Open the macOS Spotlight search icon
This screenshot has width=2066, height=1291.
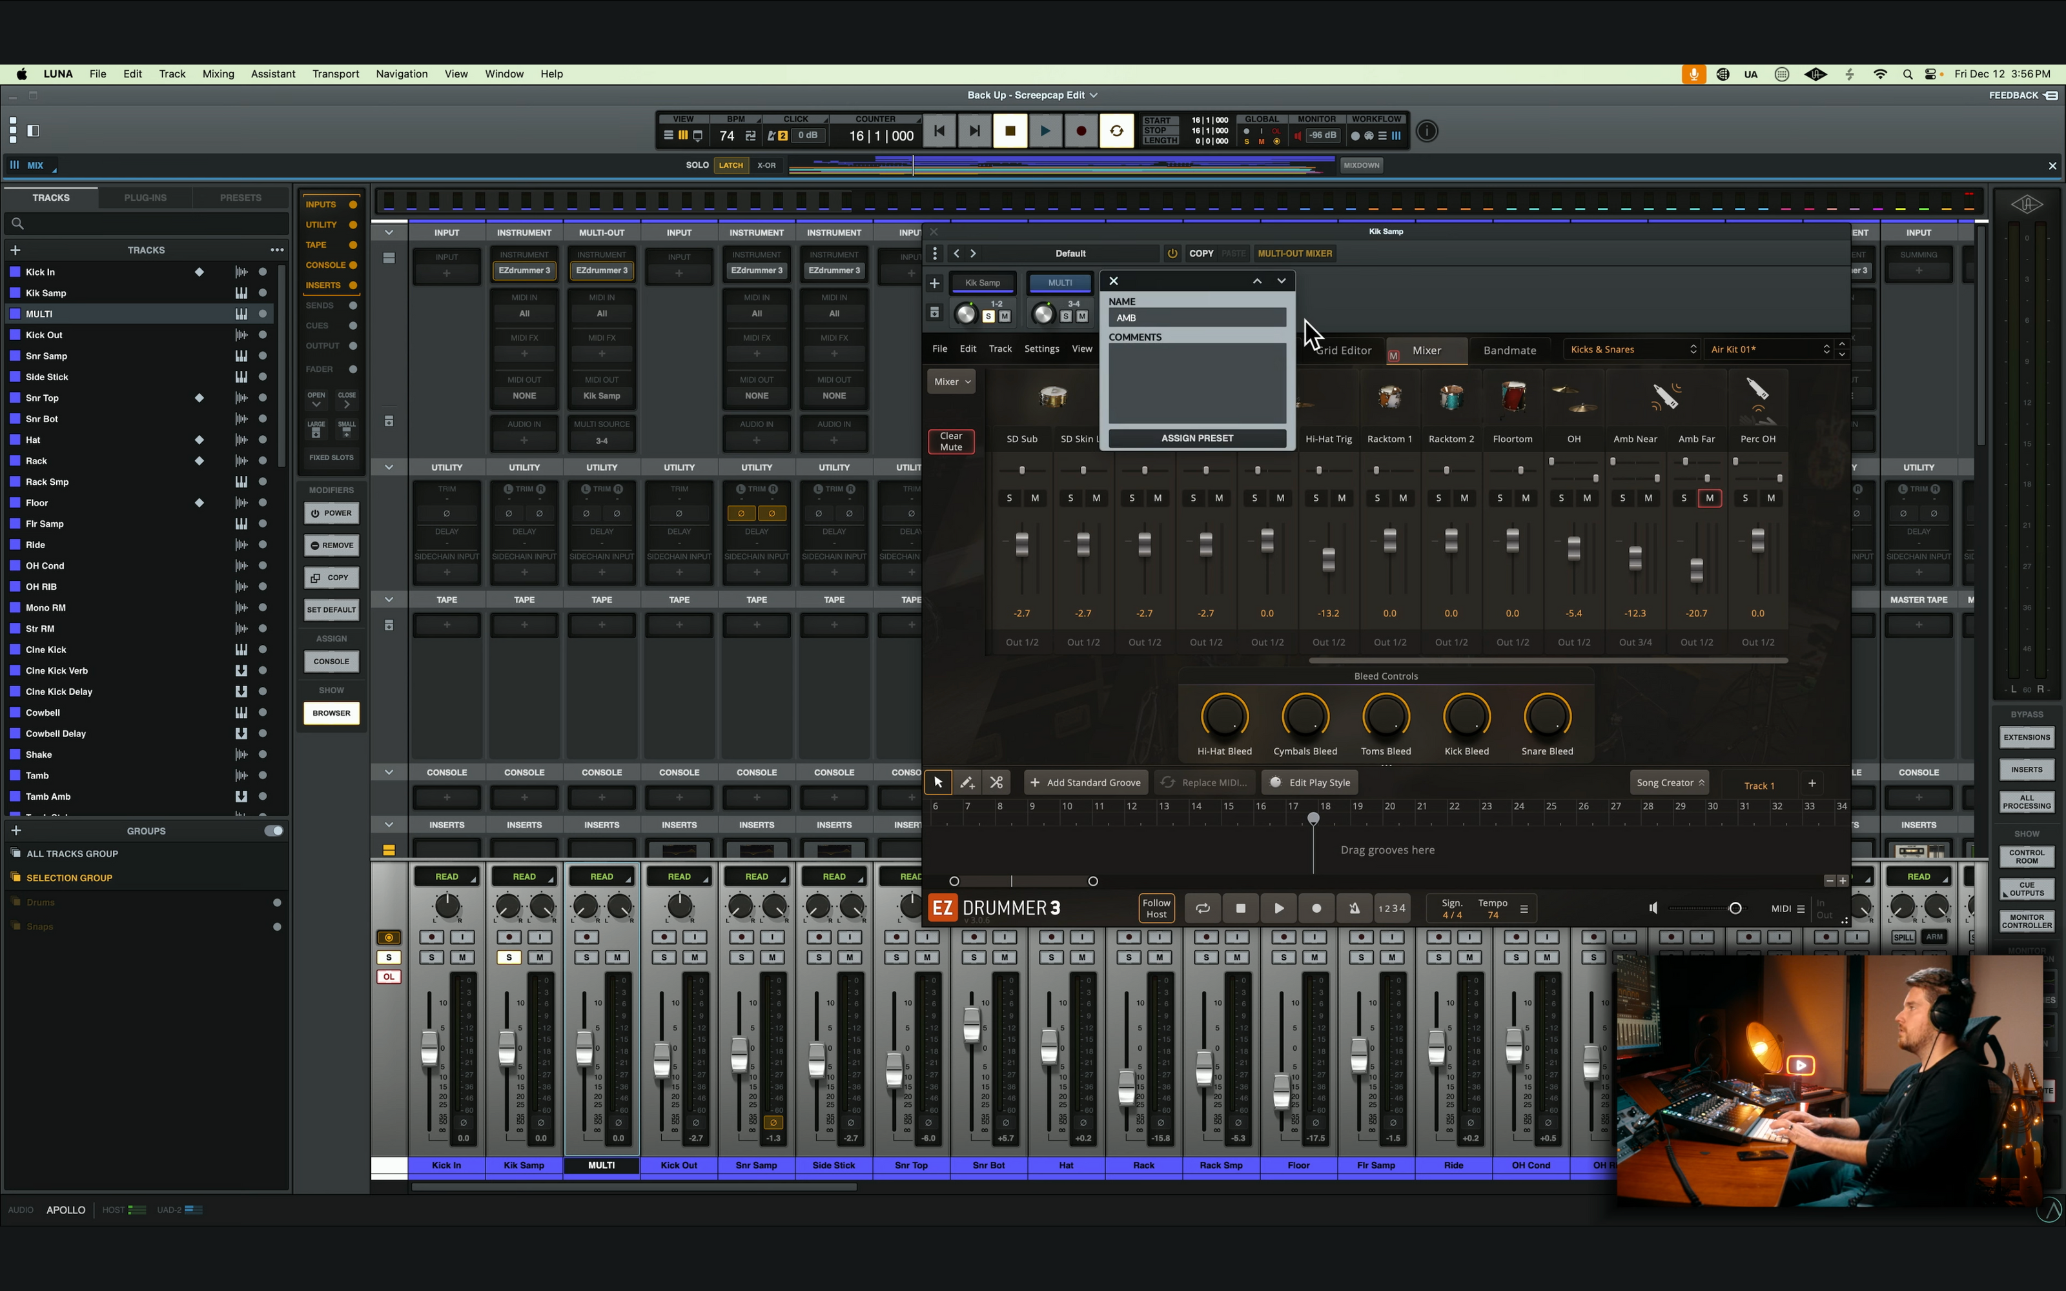pyautogui.click(x=1907, y=74)
